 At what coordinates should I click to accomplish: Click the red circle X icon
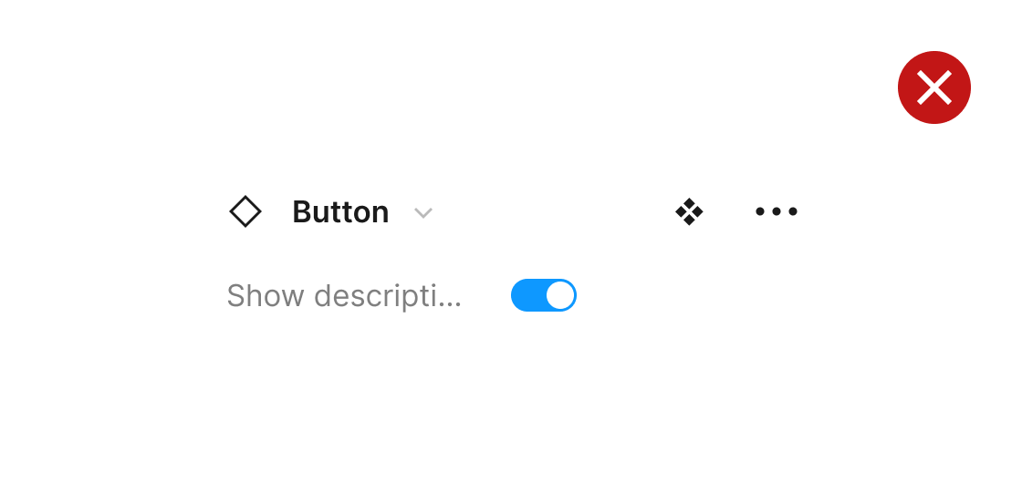934,87
